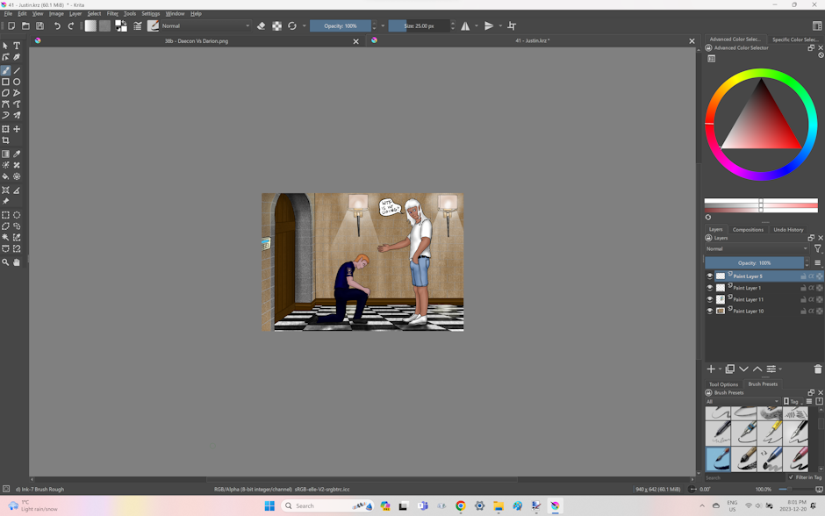Switch to the Undo History tab

[x=787, y=230]
